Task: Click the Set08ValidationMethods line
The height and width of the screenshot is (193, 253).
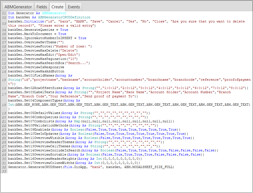Action: [83, 126]
